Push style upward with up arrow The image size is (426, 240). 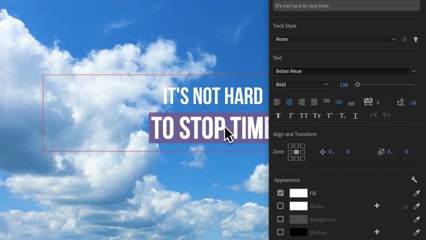tap(415, 39)
